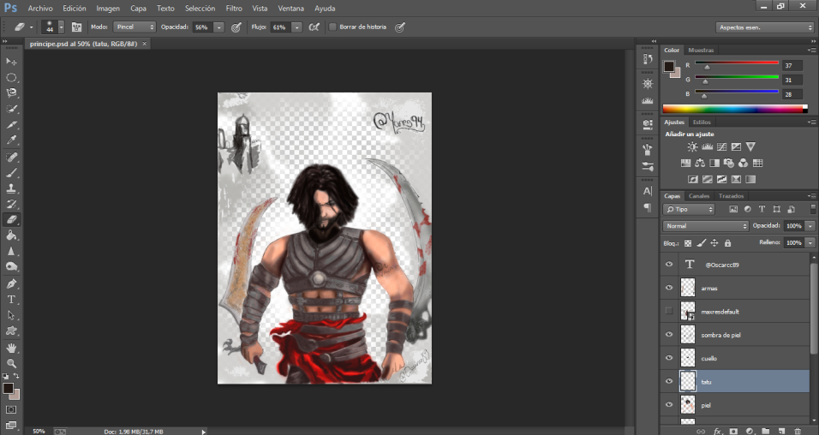Pick the Clone Stamp tool

[x=12, y=188]
